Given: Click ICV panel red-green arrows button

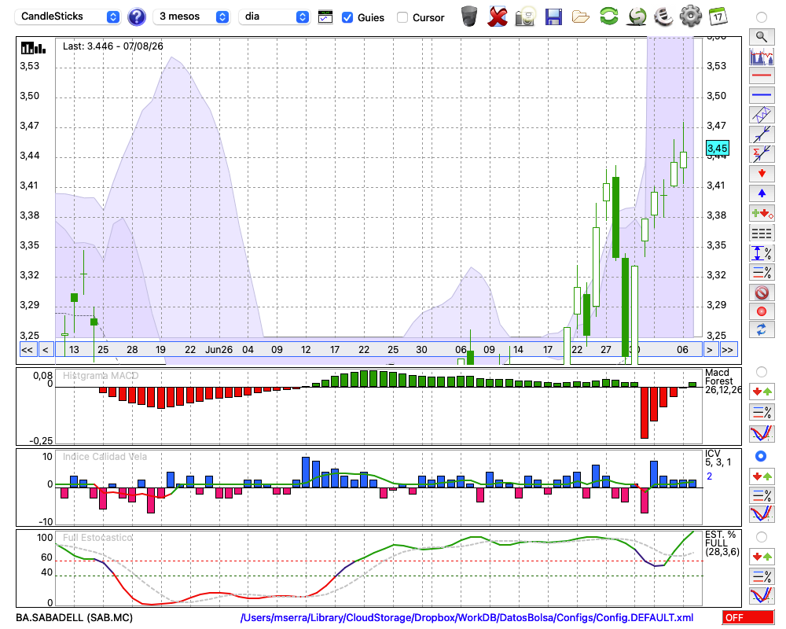Looking at the screenshot, I should [762, 476].
